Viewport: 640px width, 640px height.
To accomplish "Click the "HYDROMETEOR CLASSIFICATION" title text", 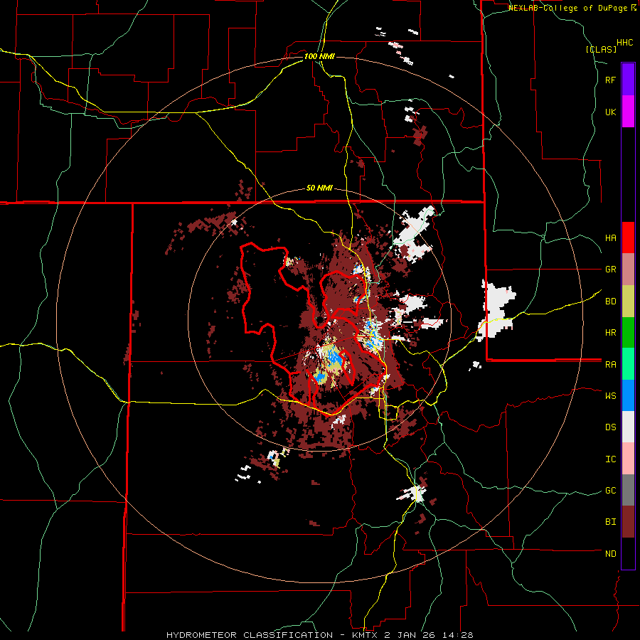I will (250, 635).
